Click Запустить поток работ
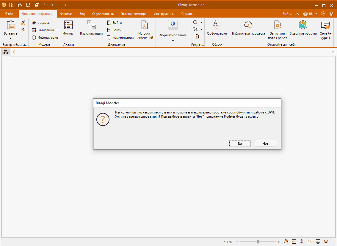Screen dimensions: 337x246 click(x=277, y=30)
